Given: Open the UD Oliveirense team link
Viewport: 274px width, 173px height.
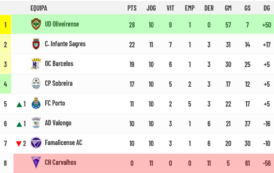Looking at the screenshot, I should pyautogui.click(x=62, y=24).
